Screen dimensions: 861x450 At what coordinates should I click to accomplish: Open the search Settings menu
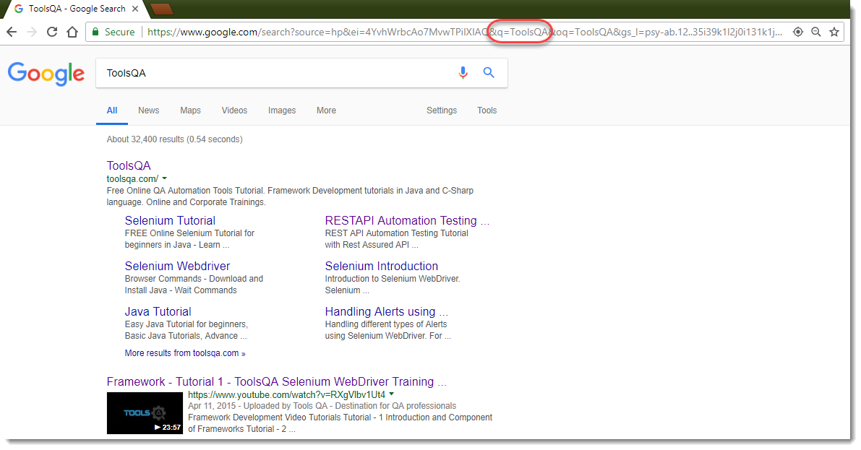442,111
